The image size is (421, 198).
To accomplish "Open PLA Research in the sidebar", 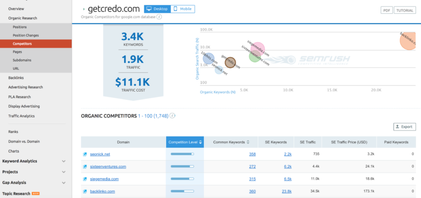I will point(19,97).
